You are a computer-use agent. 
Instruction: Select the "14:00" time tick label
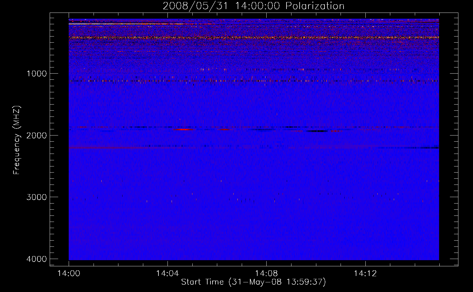69,274
